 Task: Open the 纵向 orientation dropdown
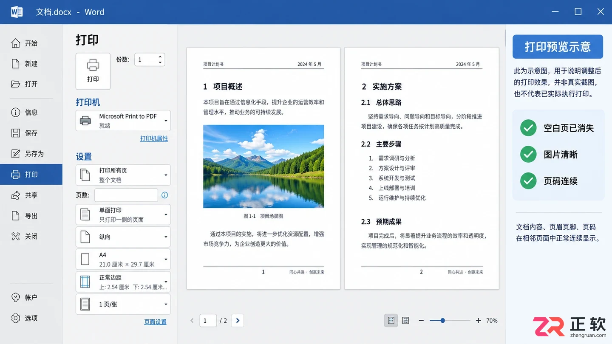pyautogui.click(x=123, y=237)
